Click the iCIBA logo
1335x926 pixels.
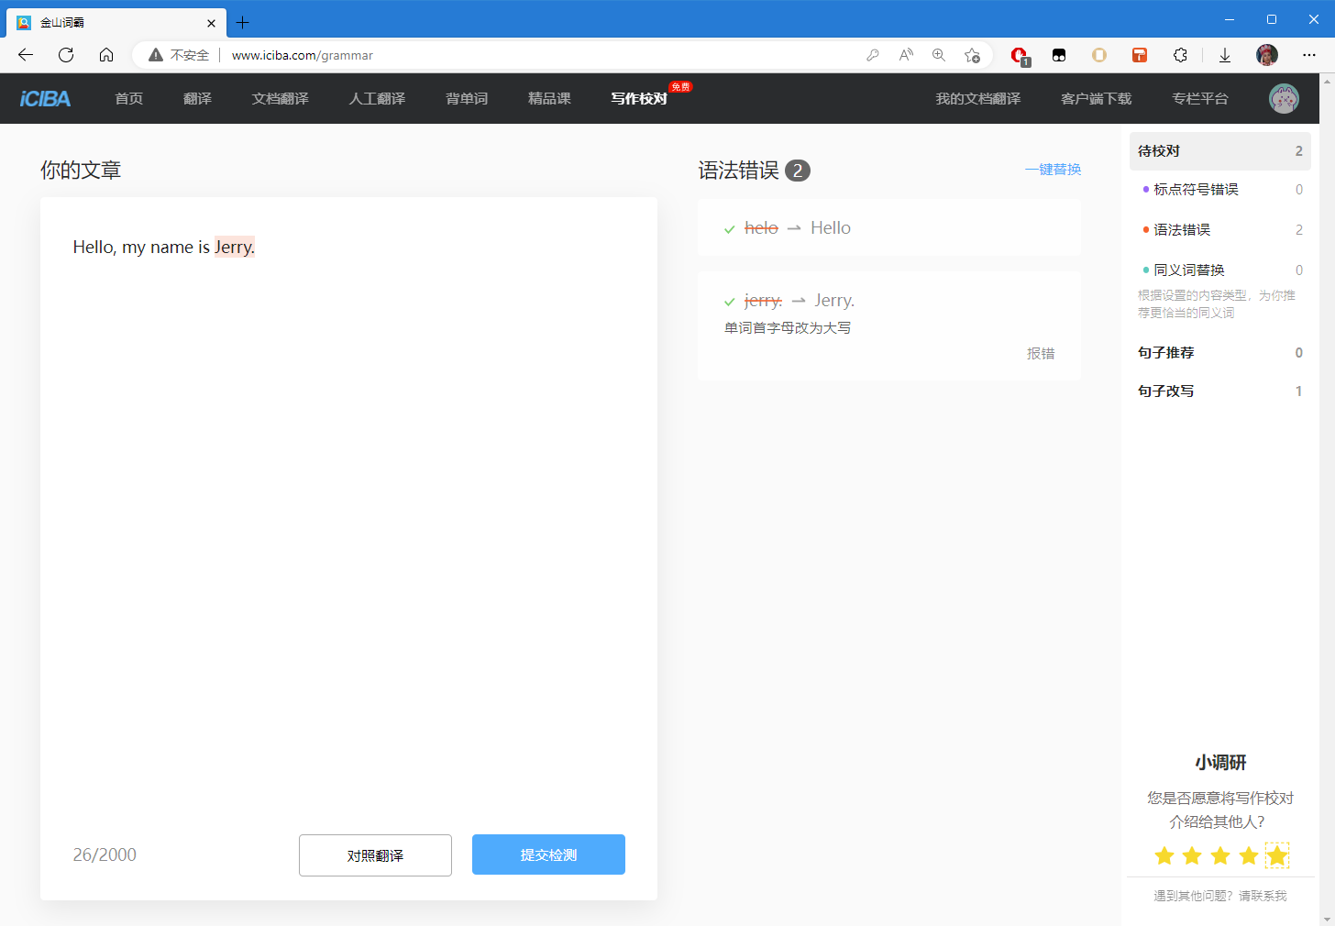[45, 99]
